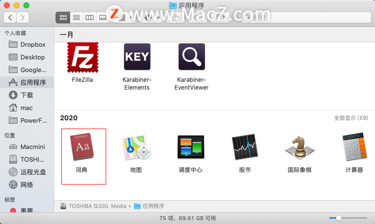Select the 股市 Stocks app icon
Image resolution: width=375 pixels, height=224 pixels.
245,147
